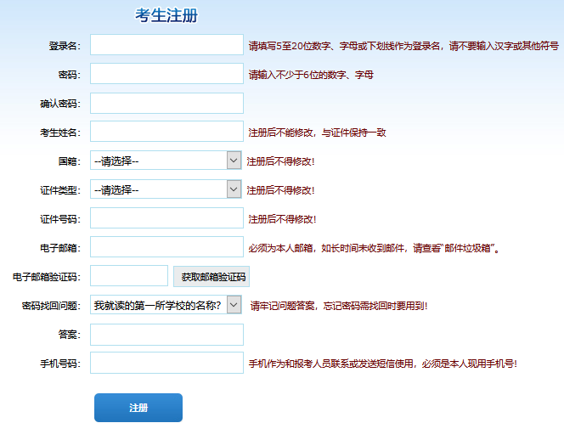Click the 国籍: label
Viewport: 564px width, 423px height.
pyautogui.click(x=70, y=161)
